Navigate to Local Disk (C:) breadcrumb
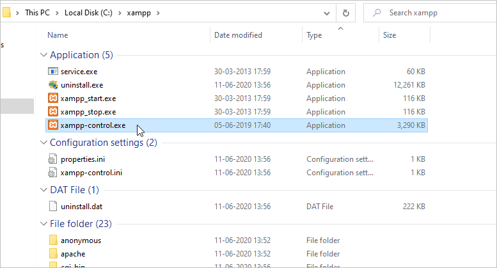Image resolution: width=497 pixels, height=268 pixels. pos(88,13)
